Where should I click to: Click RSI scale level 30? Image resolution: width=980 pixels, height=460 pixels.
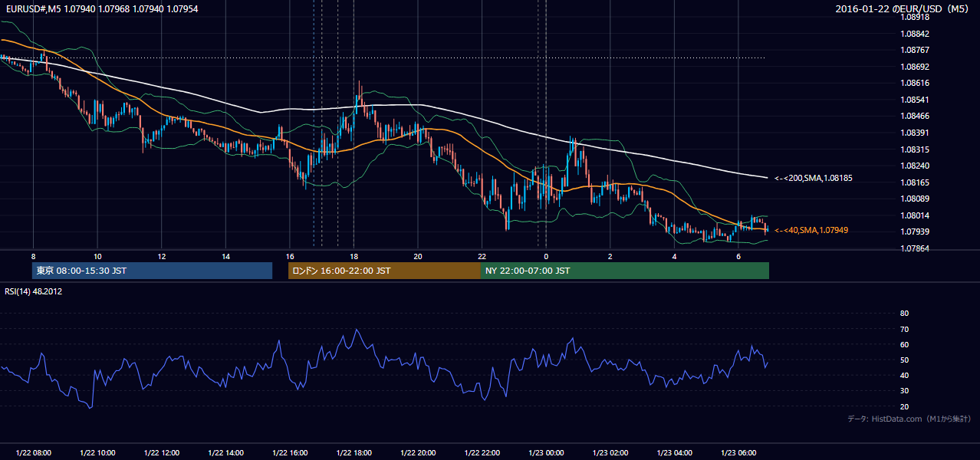[904, 391]
